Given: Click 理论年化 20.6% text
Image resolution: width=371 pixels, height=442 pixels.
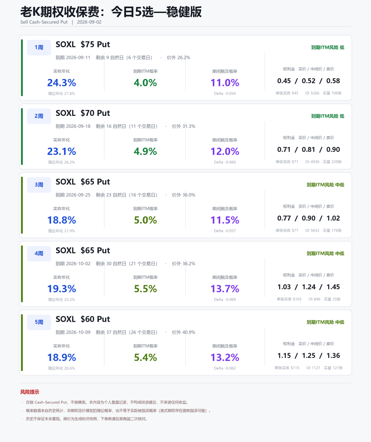Looking at the screenshot, I should coord(61,369).
